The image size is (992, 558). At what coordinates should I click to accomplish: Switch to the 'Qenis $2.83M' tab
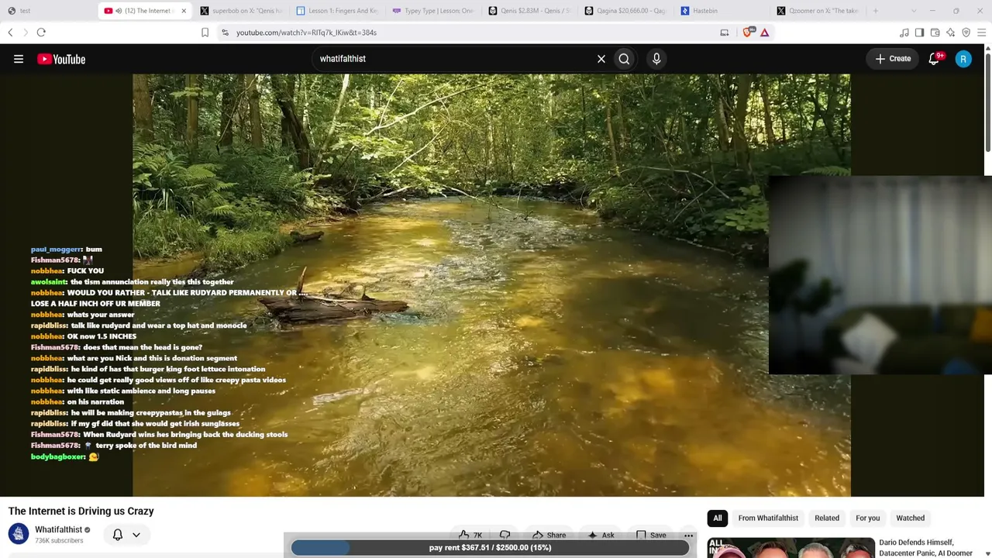coord(529,11)
